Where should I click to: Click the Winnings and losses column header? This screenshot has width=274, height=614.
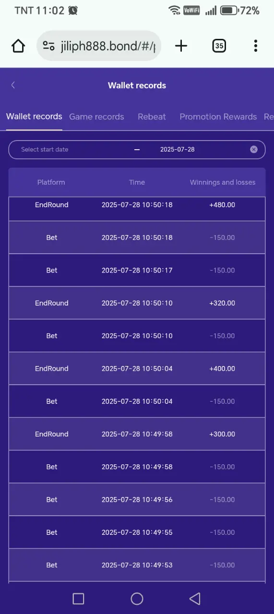tap(223, 182)
